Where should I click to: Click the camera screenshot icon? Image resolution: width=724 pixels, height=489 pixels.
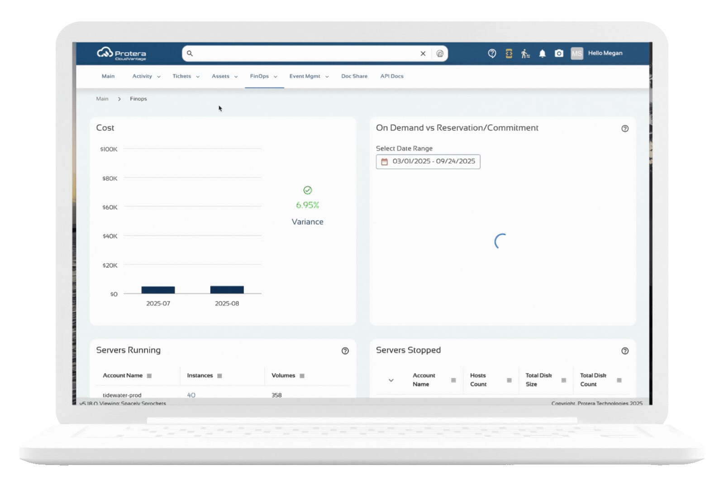coord(559,53)
